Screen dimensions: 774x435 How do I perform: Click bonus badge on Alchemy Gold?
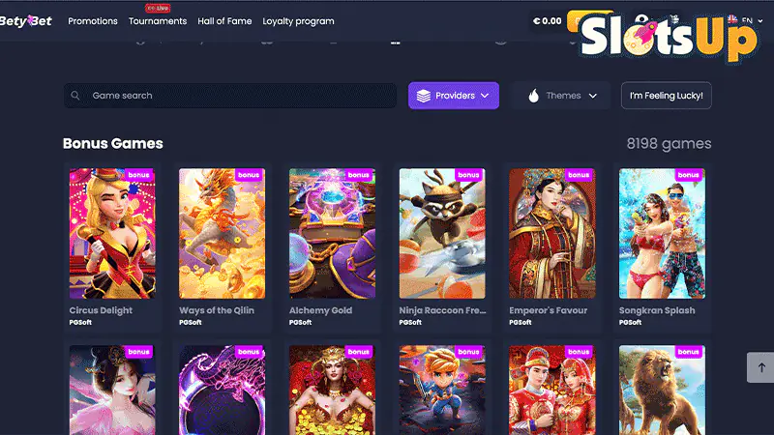[x=359, y=175]
